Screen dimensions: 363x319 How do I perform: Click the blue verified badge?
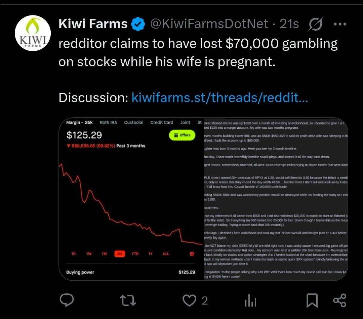[138, 24]
